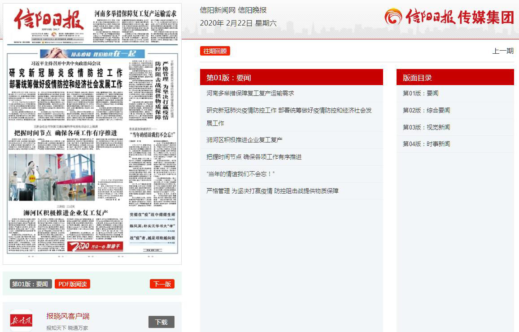The image size is (519, 332).
Task: Open article 把握时间节点 确保各项工作有序推进
Action: 254,157
